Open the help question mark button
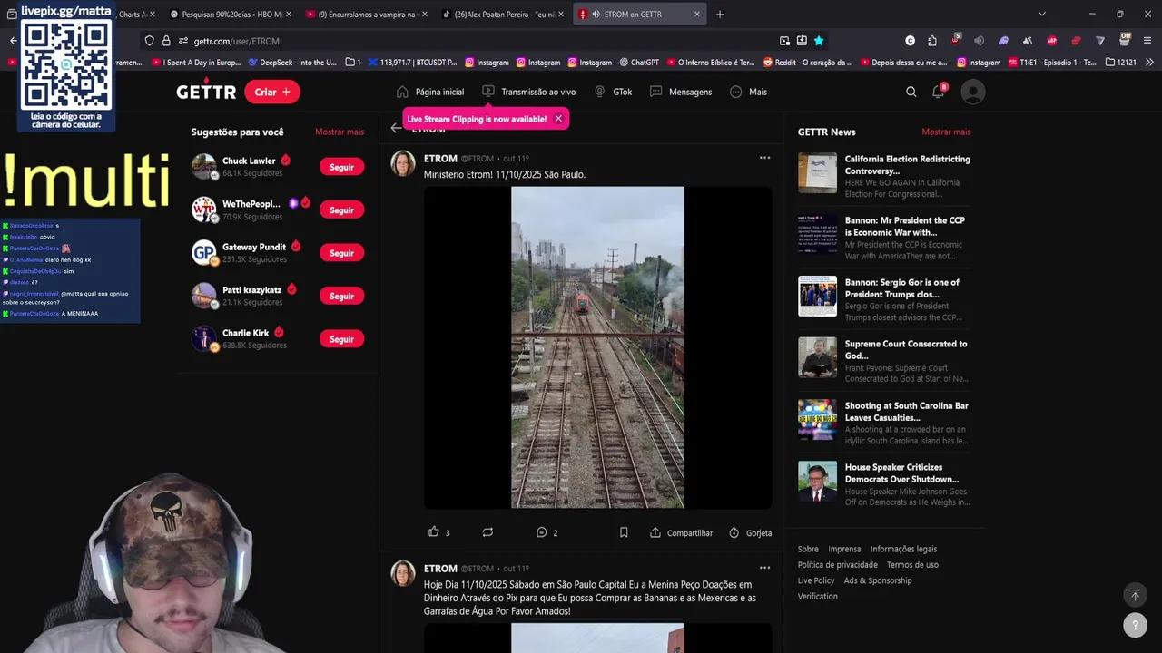The image size is (1162, 653). coord(1135,625)
